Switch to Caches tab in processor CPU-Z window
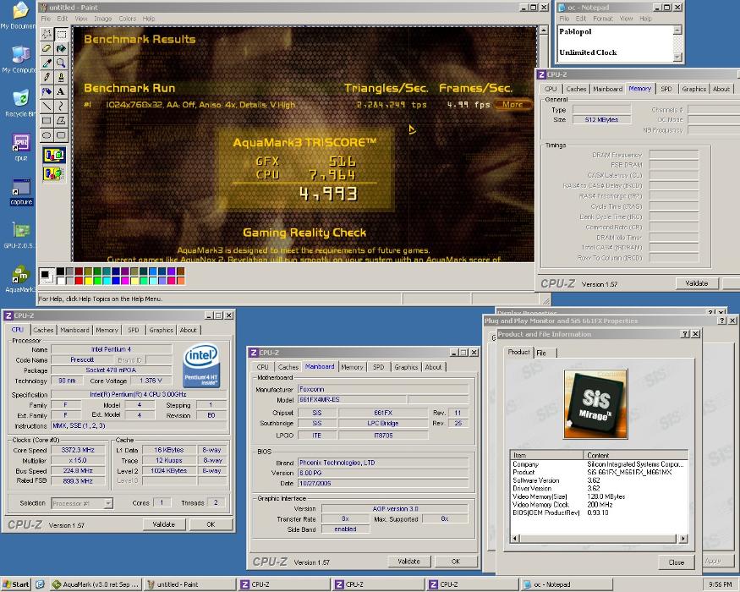 (x=43, y=330)
